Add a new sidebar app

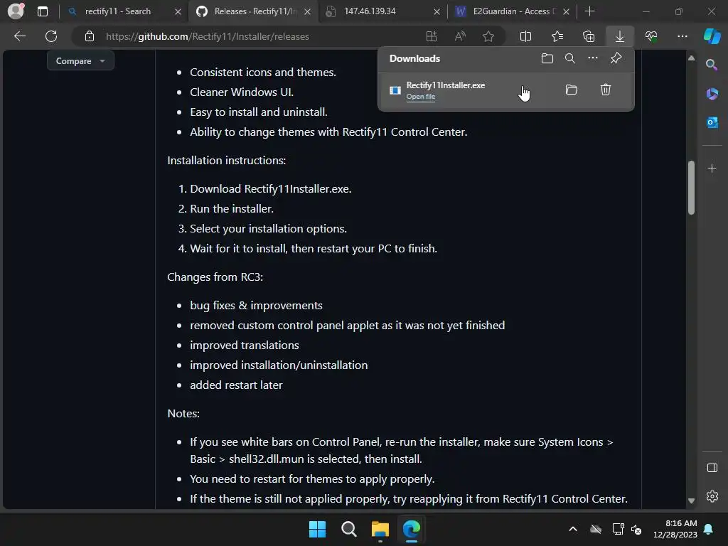click(712, 168)
